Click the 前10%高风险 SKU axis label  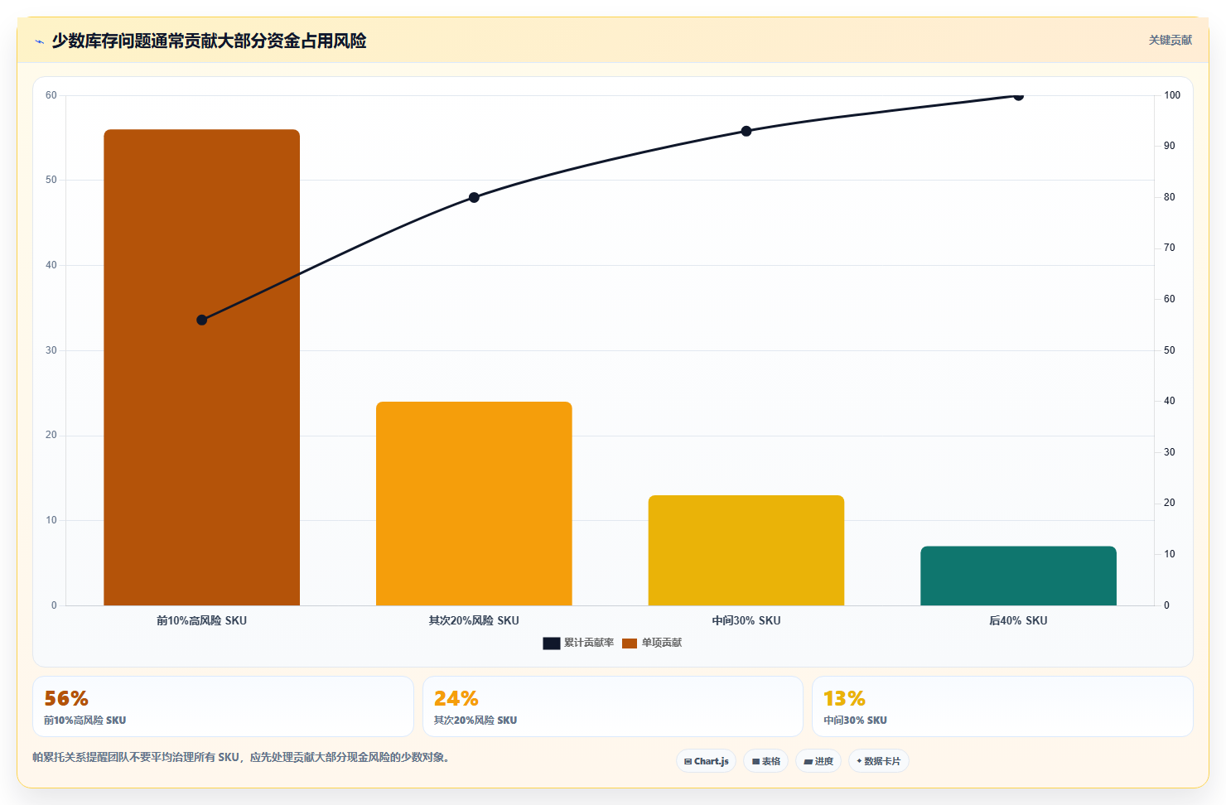tap(201, 620)
